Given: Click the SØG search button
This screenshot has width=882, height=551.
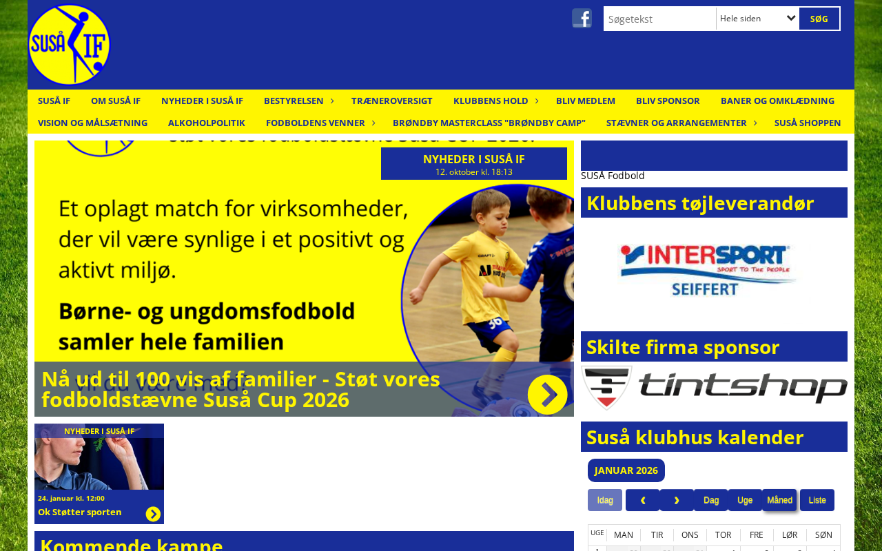Looking at the screenshot, I should pyautogui.click(x=819, y=19).
